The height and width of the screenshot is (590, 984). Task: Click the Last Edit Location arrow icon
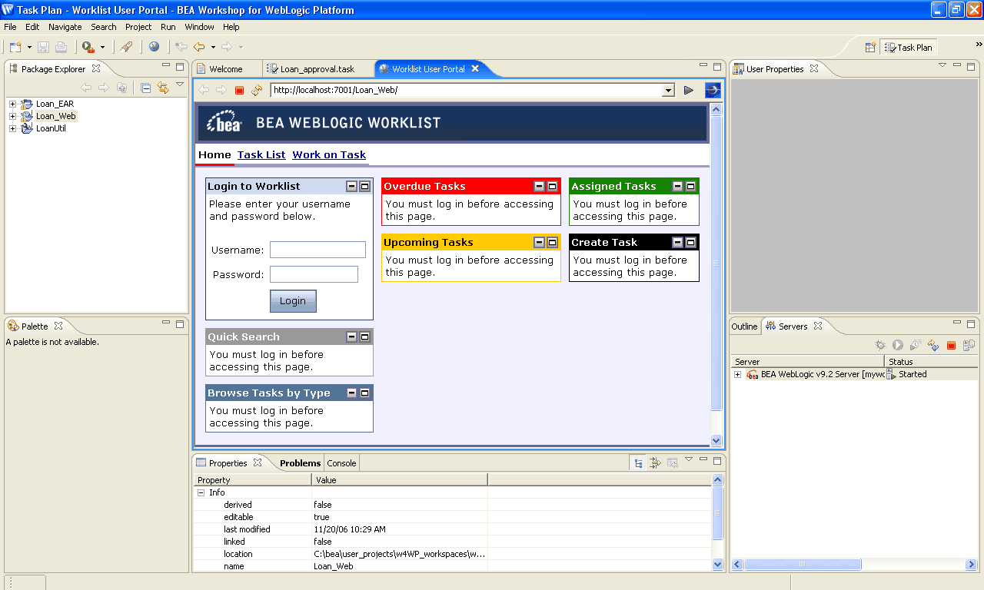point(181,47)
